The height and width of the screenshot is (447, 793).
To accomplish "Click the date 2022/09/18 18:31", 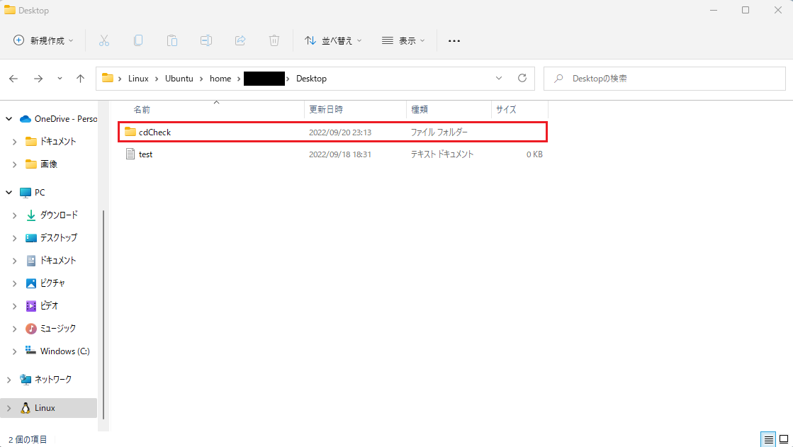I will click(340, 154).
